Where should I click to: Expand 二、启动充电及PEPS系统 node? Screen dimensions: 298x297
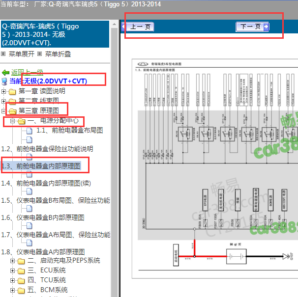(x=13, y=261)
